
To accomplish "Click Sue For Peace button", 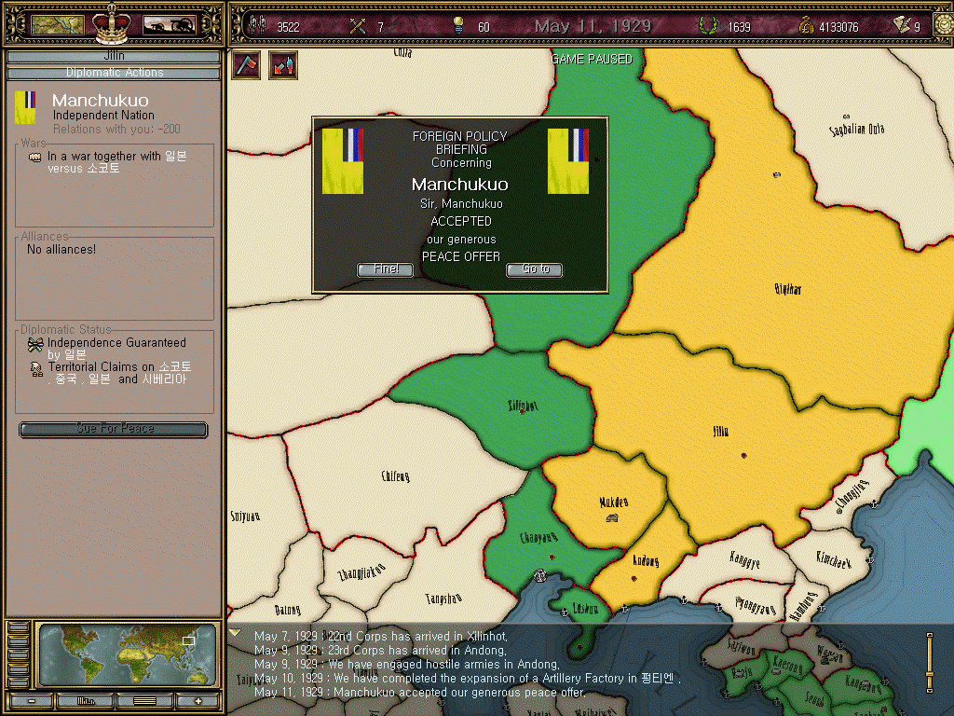I will [x=114, y=429].
